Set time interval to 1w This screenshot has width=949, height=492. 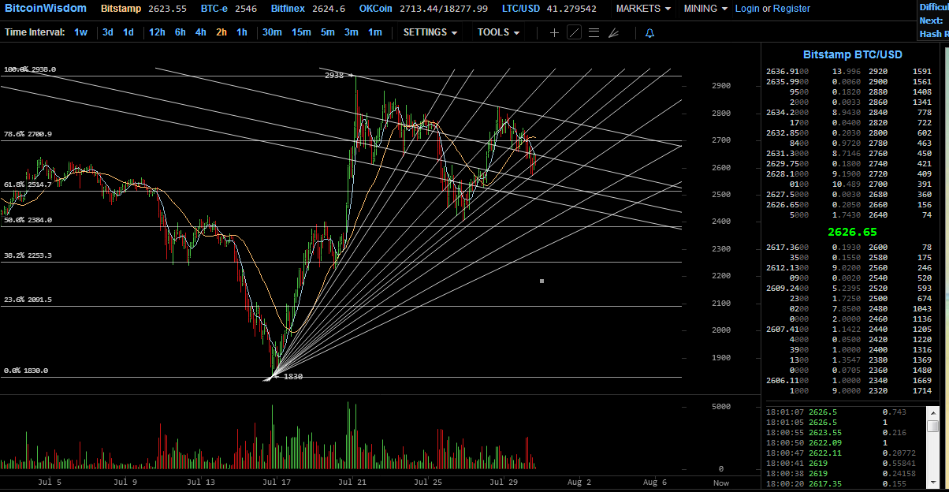(81, 32)
